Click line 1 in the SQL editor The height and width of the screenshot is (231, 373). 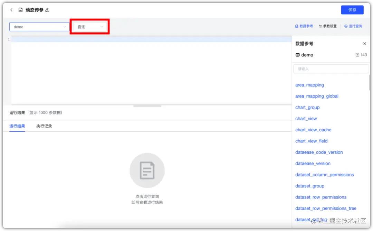(151, 39)
